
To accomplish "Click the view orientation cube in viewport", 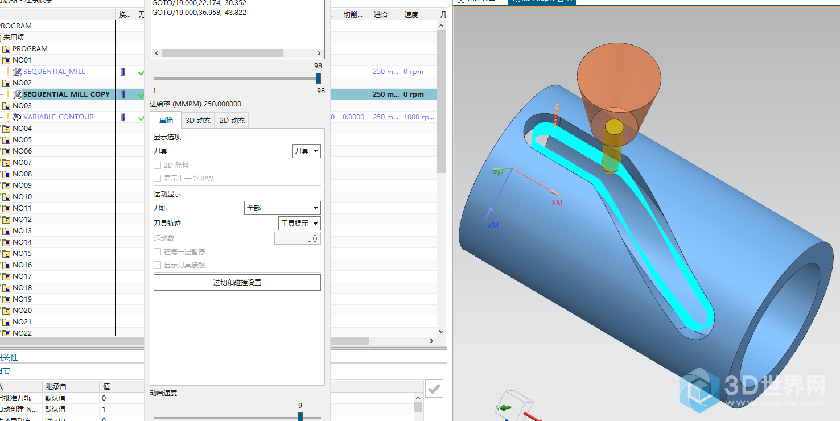I will point(514,406).
